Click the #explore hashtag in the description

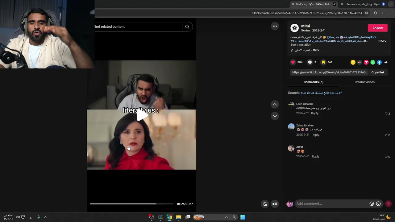[x=371, y=37]
